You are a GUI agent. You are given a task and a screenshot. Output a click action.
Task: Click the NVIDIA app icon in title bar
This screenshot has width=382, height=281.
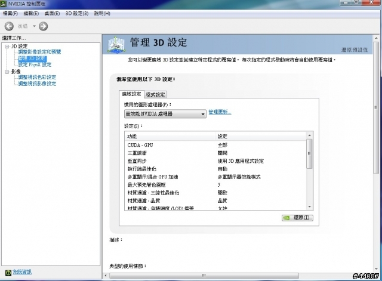coord(4,4)
